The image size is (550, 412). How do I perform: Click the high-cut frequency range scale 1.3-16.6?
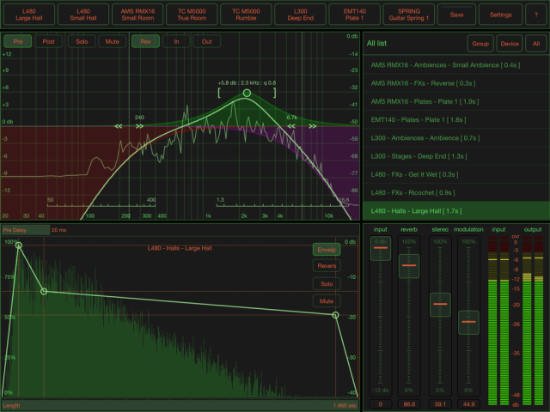(x=283, y=203)
